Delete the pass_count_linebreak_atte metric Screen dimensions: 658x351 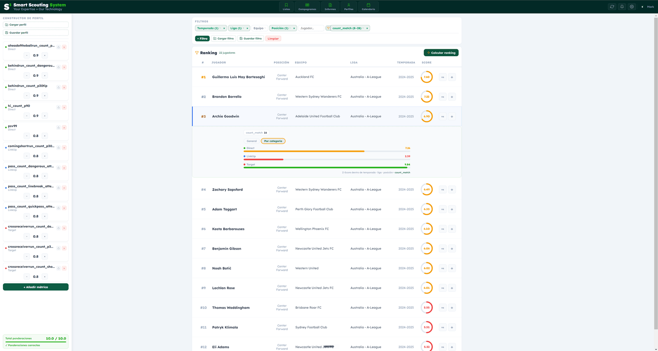pyautogui.click(x=64, y=188)
